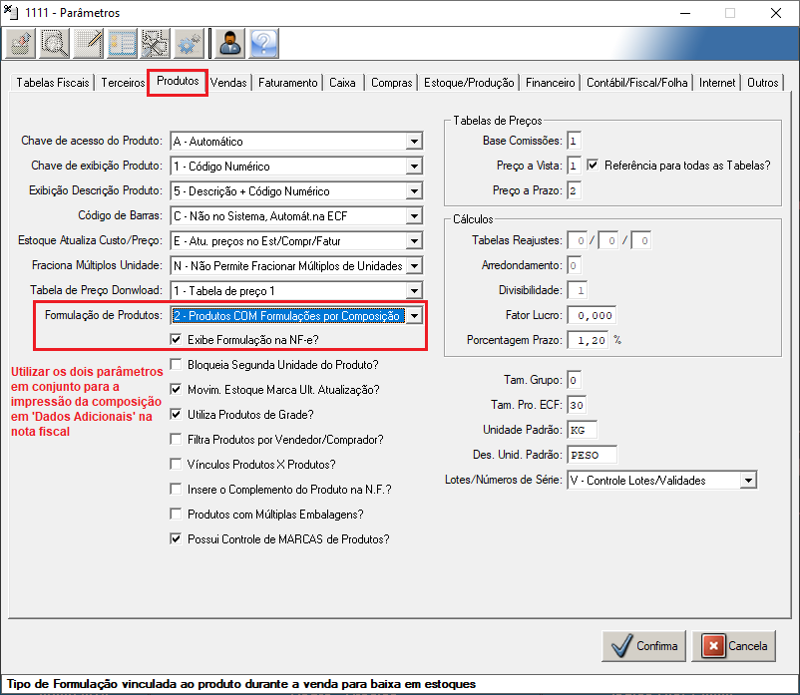The width and height of the screenshot is (800, 695).
Task: Expand the Lotes/Números de Série dropdown
Action: 748,481
